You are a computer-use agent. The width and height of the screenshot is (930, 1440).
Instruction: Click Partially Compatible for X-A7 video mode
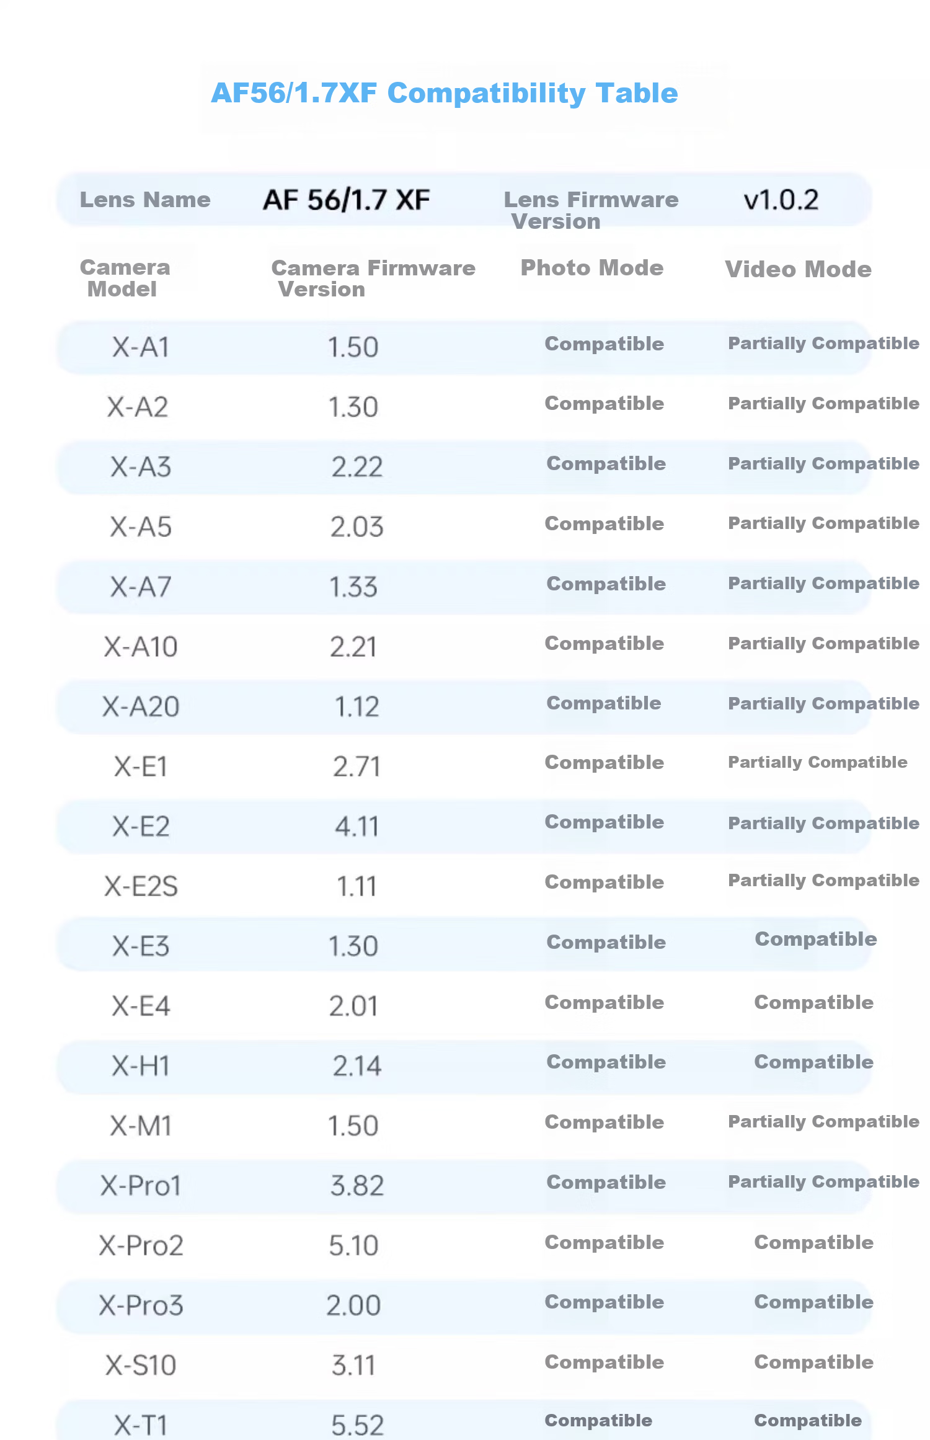[823, 584]
